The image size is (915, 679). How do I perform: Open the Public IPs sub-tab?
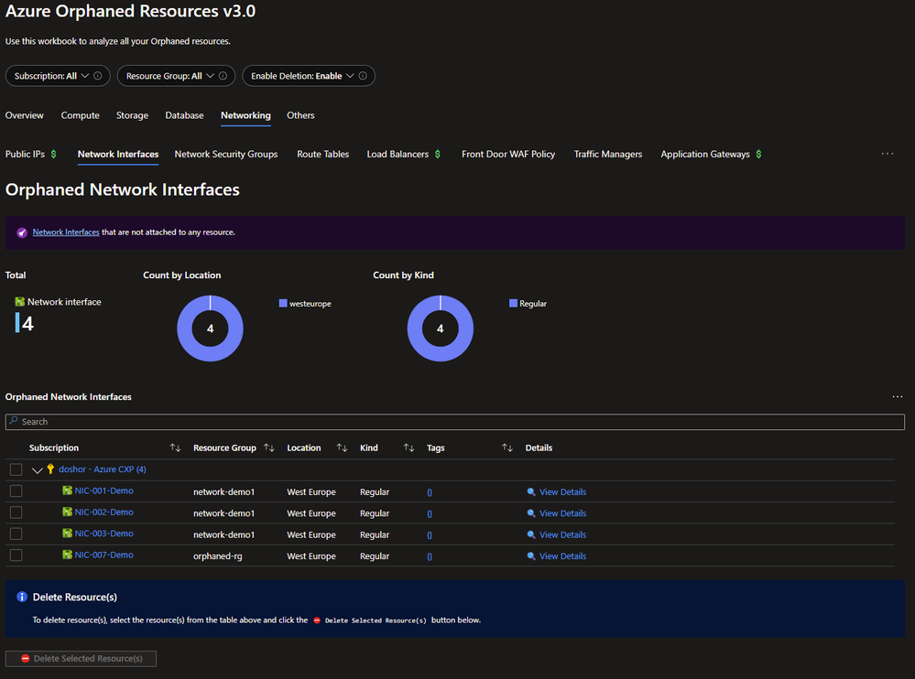click(25, 154)
